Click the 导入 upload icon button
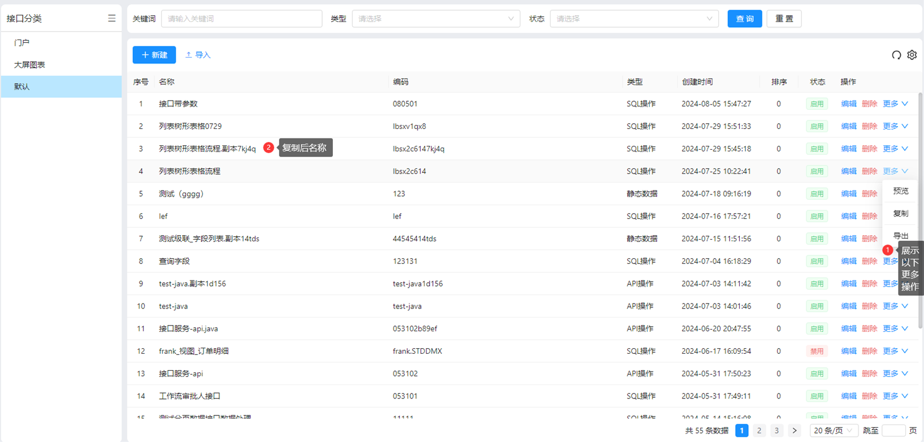The height and width of the screenshot is (442, 924). (x=198, y=55)
